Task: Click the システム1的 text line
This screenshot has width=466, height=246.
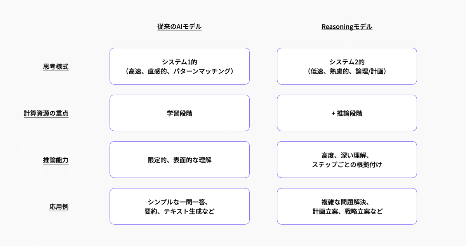Action: (179, 62)
